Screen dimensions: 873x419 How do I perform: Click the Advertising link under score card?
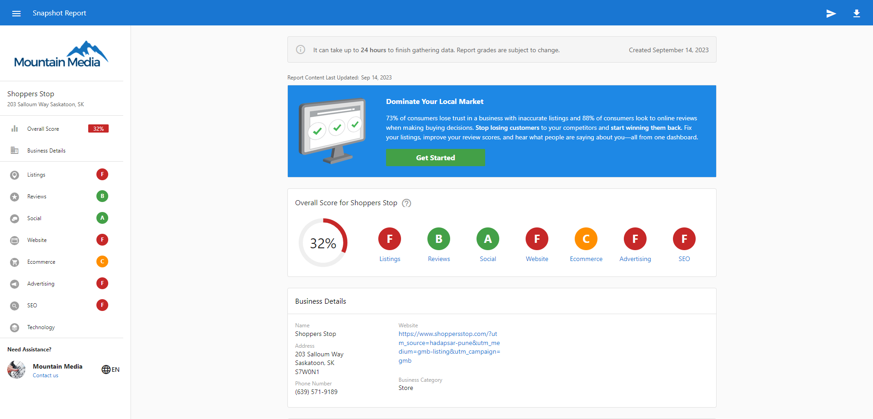[635, 259]
